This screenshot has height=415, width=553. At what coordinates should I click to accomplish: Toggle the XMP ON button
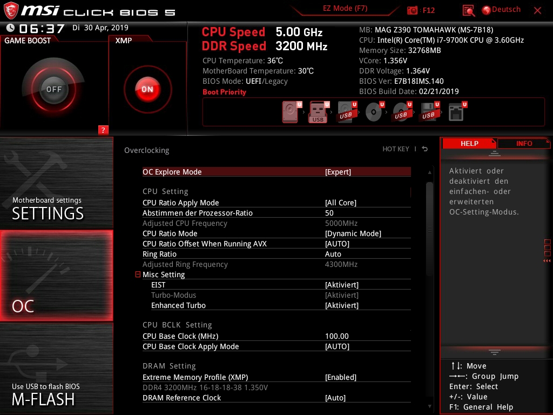point(147,89)
